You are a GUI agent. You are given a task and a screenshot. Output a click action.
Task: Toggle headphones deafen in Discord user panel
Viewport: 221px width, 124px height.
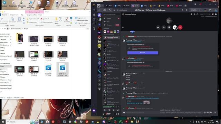(x=116, y=114)
